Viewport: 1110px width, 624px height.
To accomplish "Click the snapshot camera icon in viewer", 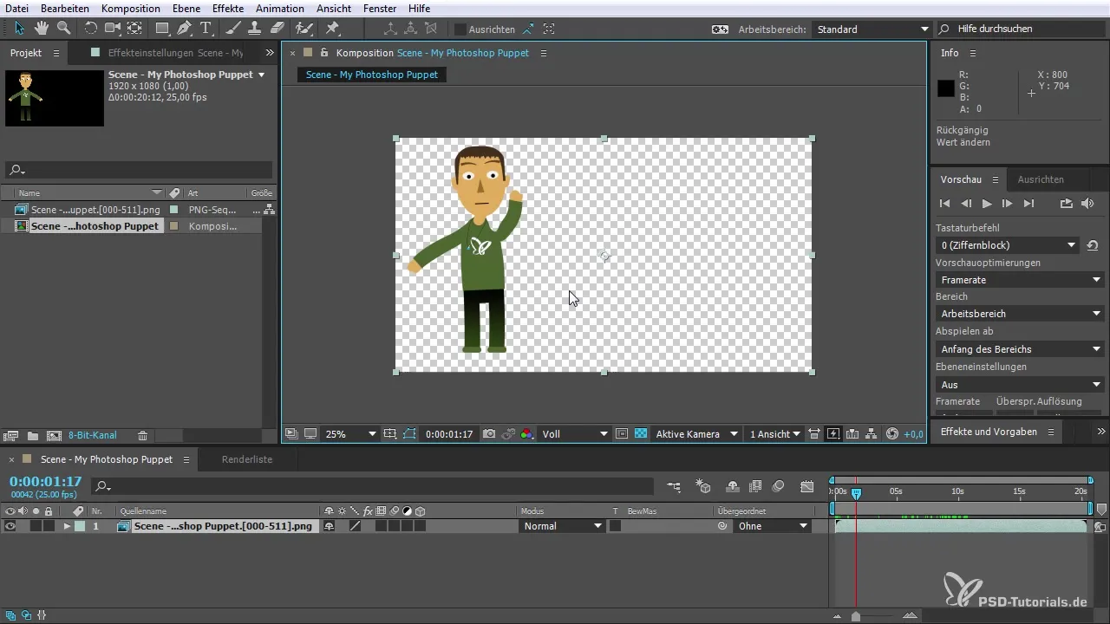I will point(488,433).
